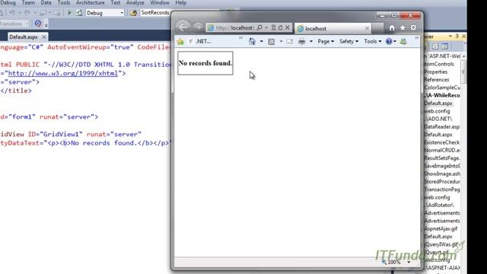Open Visual Studio Window menu
Viewport: 487px width, 274px height.
tap(160, 3)
